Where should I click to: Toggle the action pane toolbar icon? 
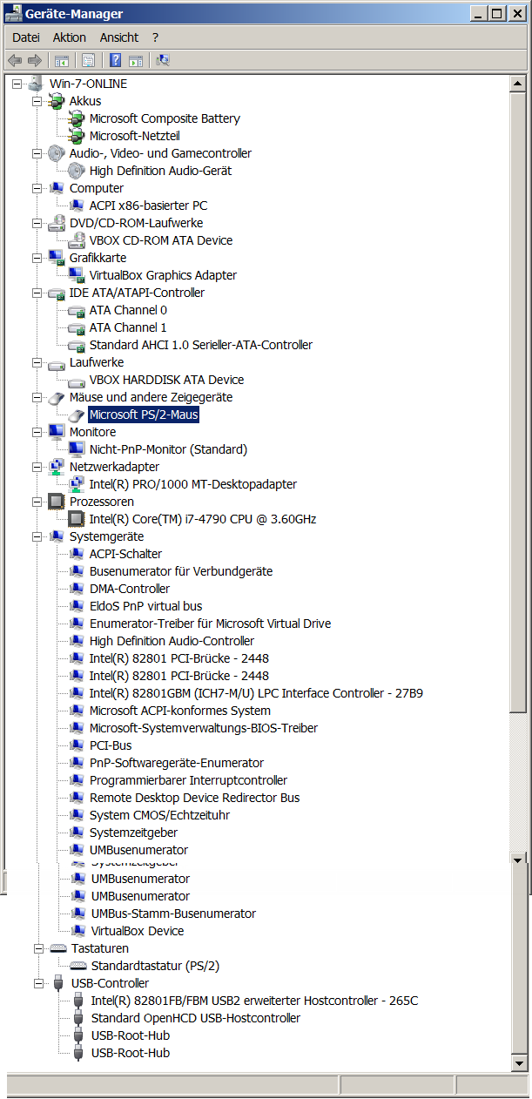(x=136, y=60)
